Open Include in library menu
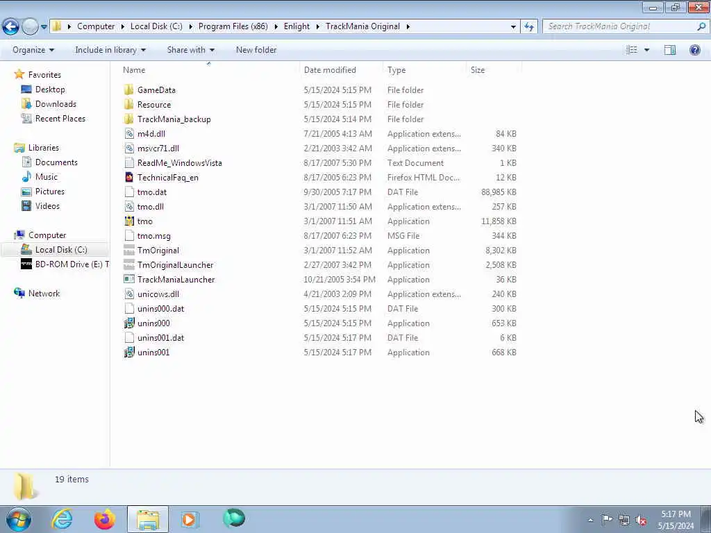Image resolution: width=711 pixels, height=533 pixels. (x=110, y=50)
